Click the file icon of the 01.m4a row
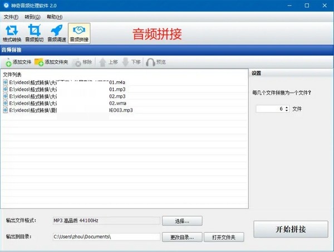This screenshot has height=252, width=334. point(6,82)
